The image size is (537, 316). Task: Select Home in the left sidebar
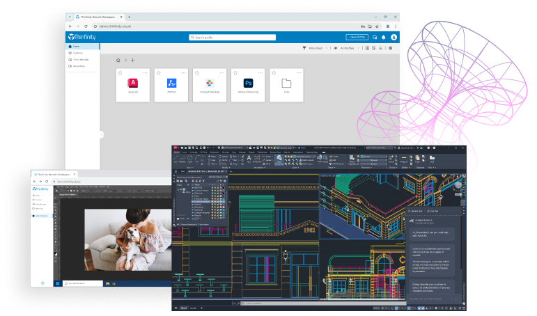point(76,47)
